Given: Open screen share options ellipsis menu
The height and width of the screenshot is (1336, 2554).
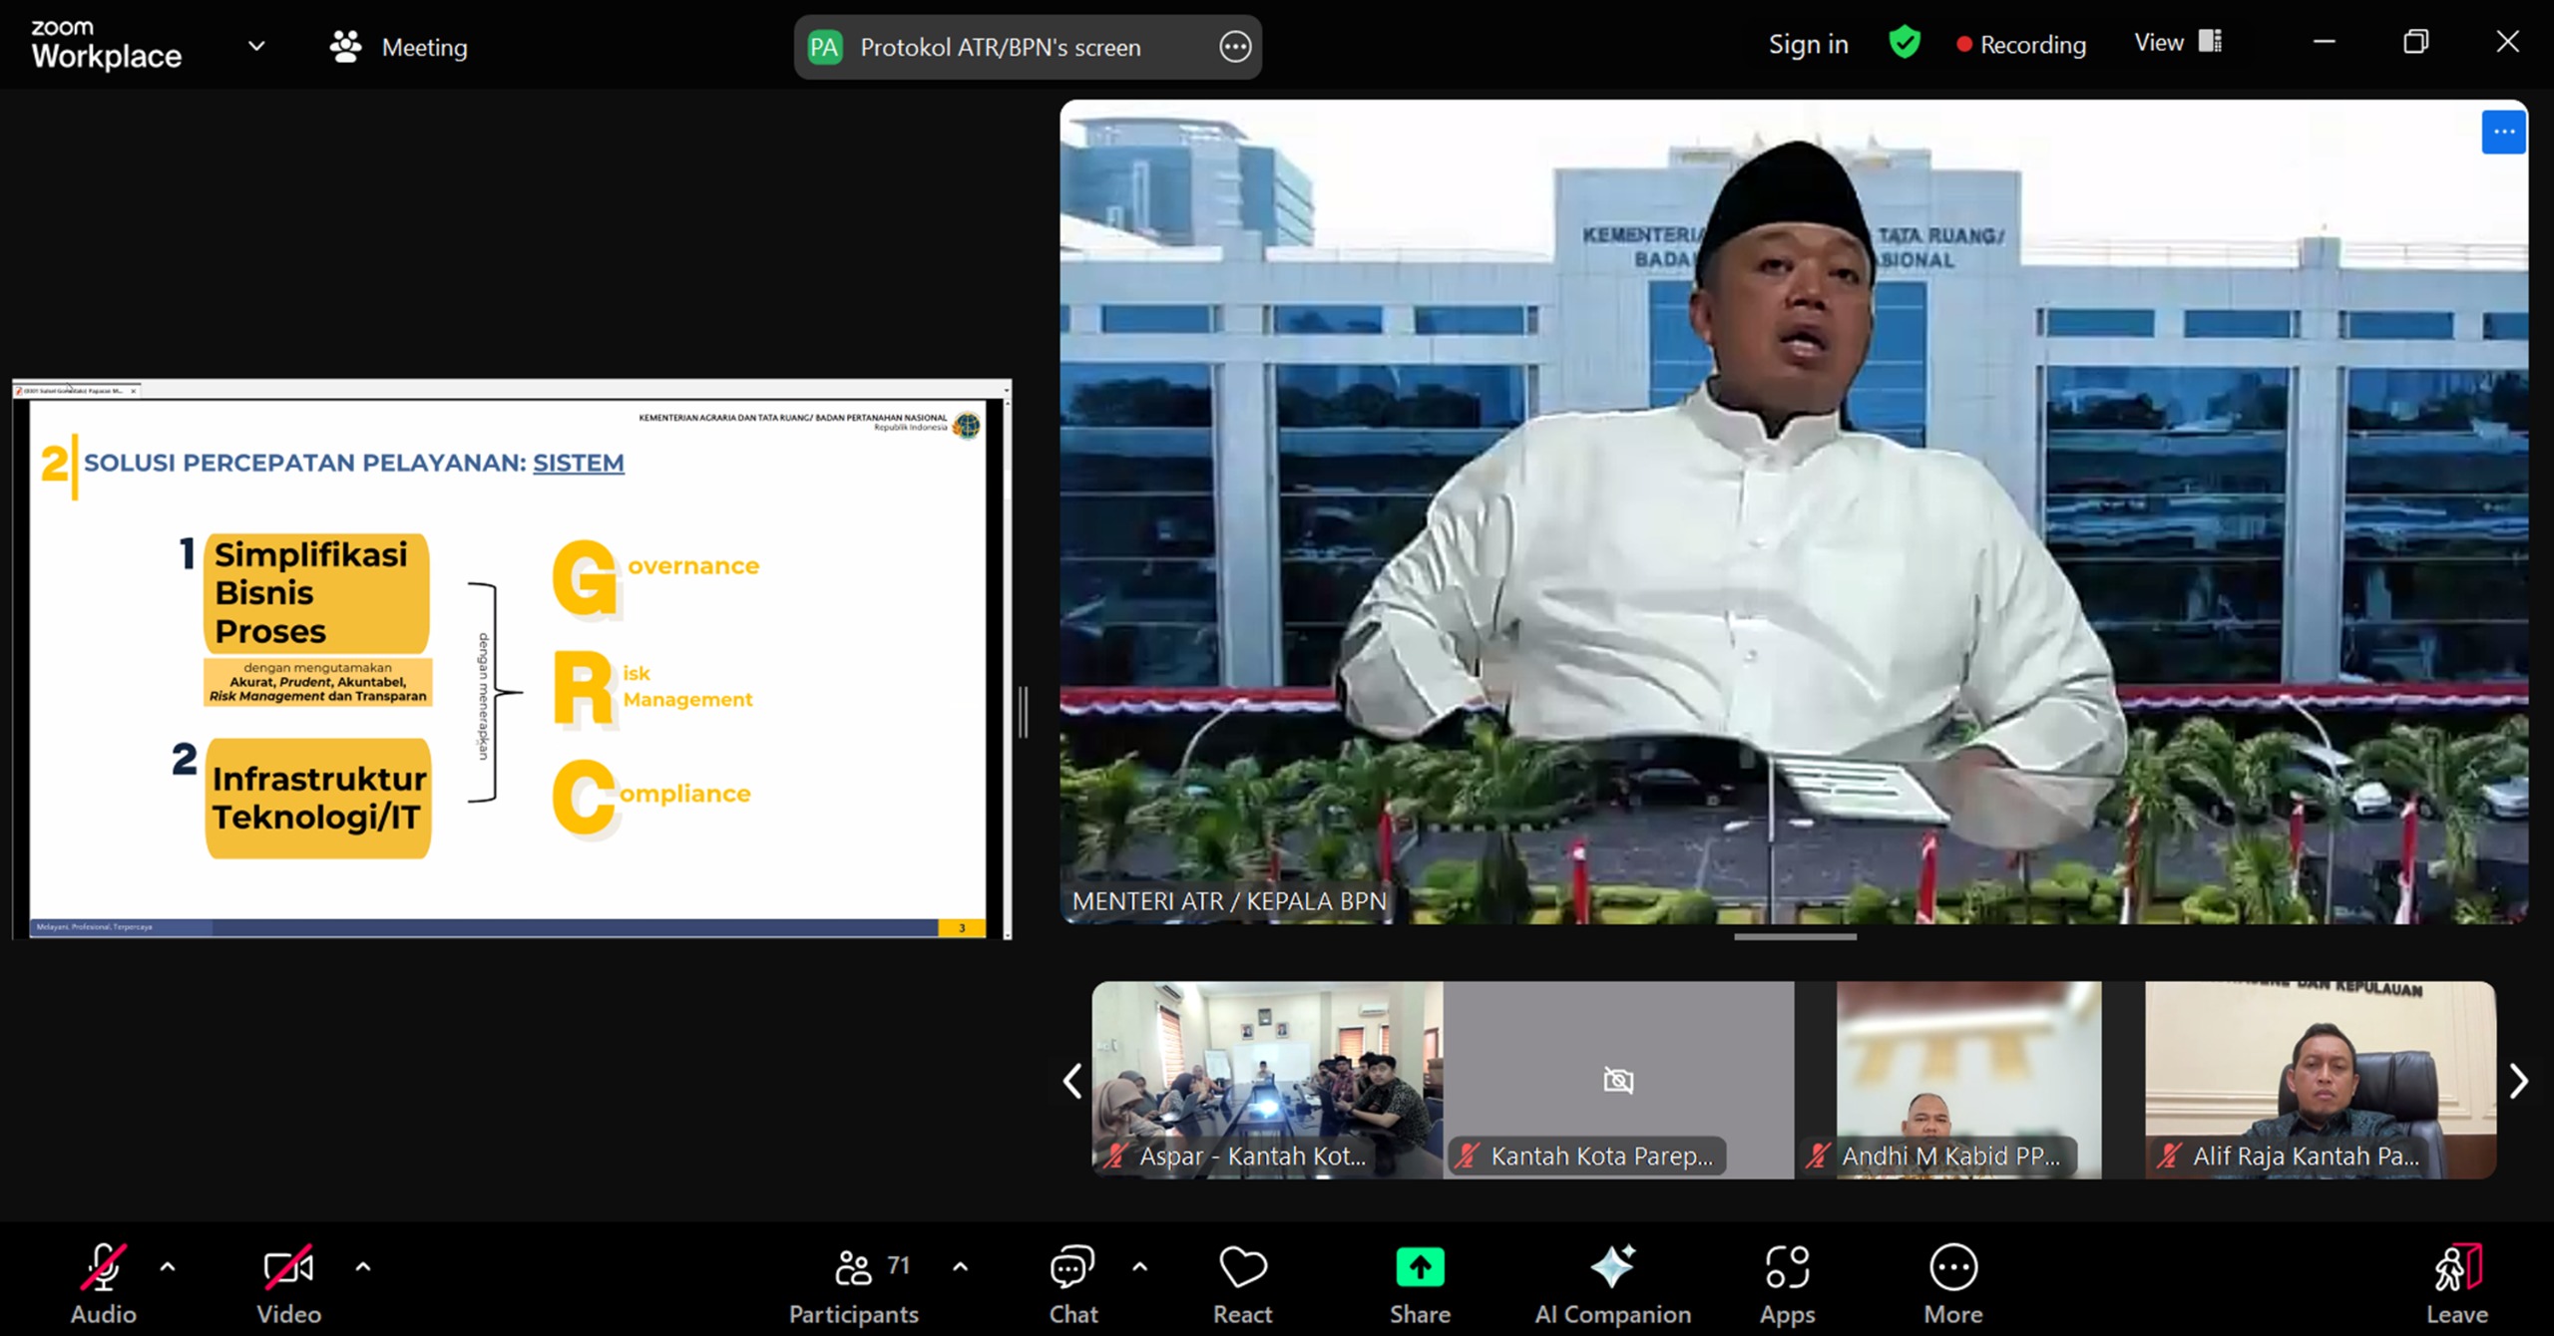Looking at the screenshot, I should click(x=1235, y=47).
